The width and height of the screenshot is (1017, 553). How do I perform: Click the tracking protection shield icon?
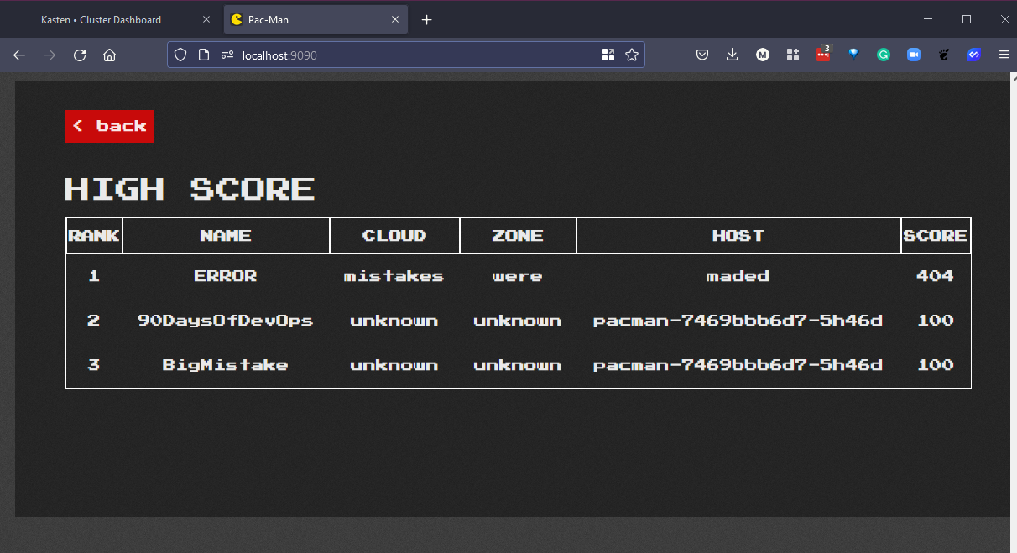tap(180, 55)
